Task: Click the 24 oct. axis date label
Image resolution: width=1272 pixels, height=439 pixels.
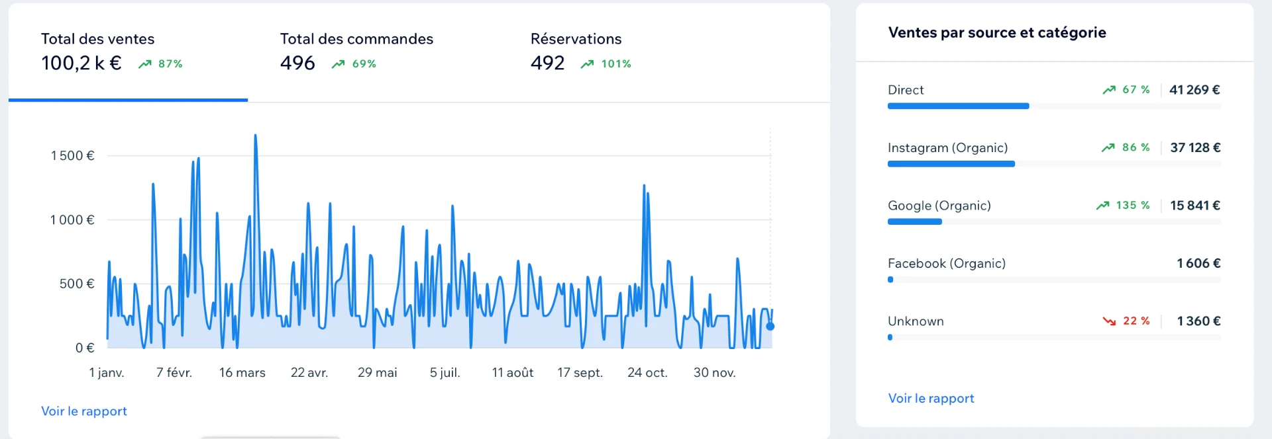Action: click(647, 373)
